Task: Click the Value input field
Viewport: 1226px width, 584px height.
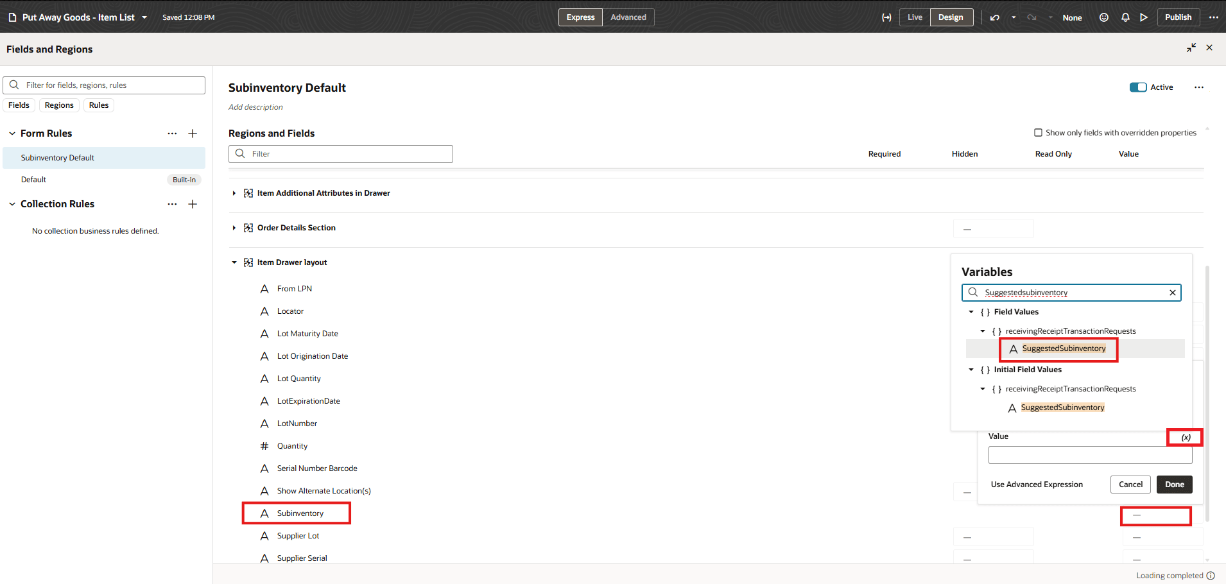Action: pyautogui.click(x=1090, y=455)
